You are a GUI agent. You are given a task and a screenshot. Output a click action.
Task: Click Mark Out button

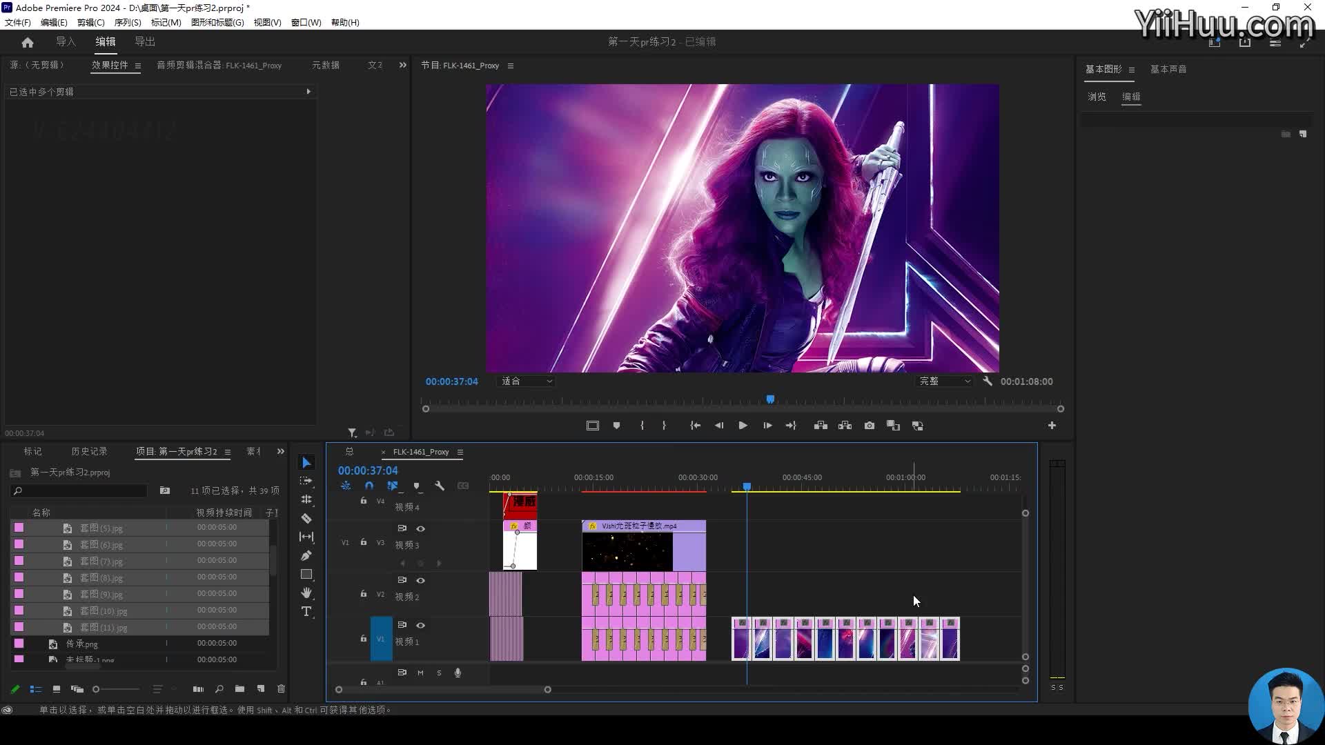pyautogui.click(x=664, y=426)
